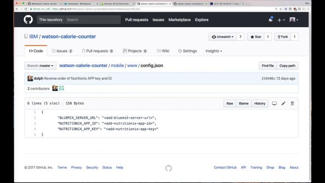
Task: Expand the plus create-new dropdown
Action: pos(281,20)
